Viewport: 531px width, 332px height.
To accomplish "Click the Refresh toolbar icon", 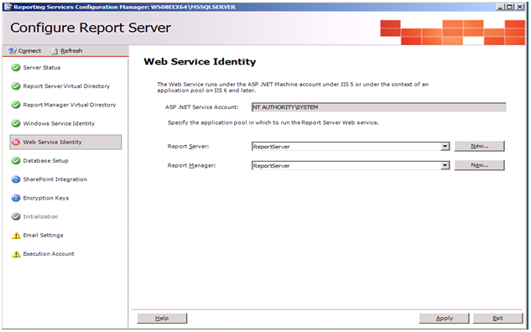I will (55, 51).
